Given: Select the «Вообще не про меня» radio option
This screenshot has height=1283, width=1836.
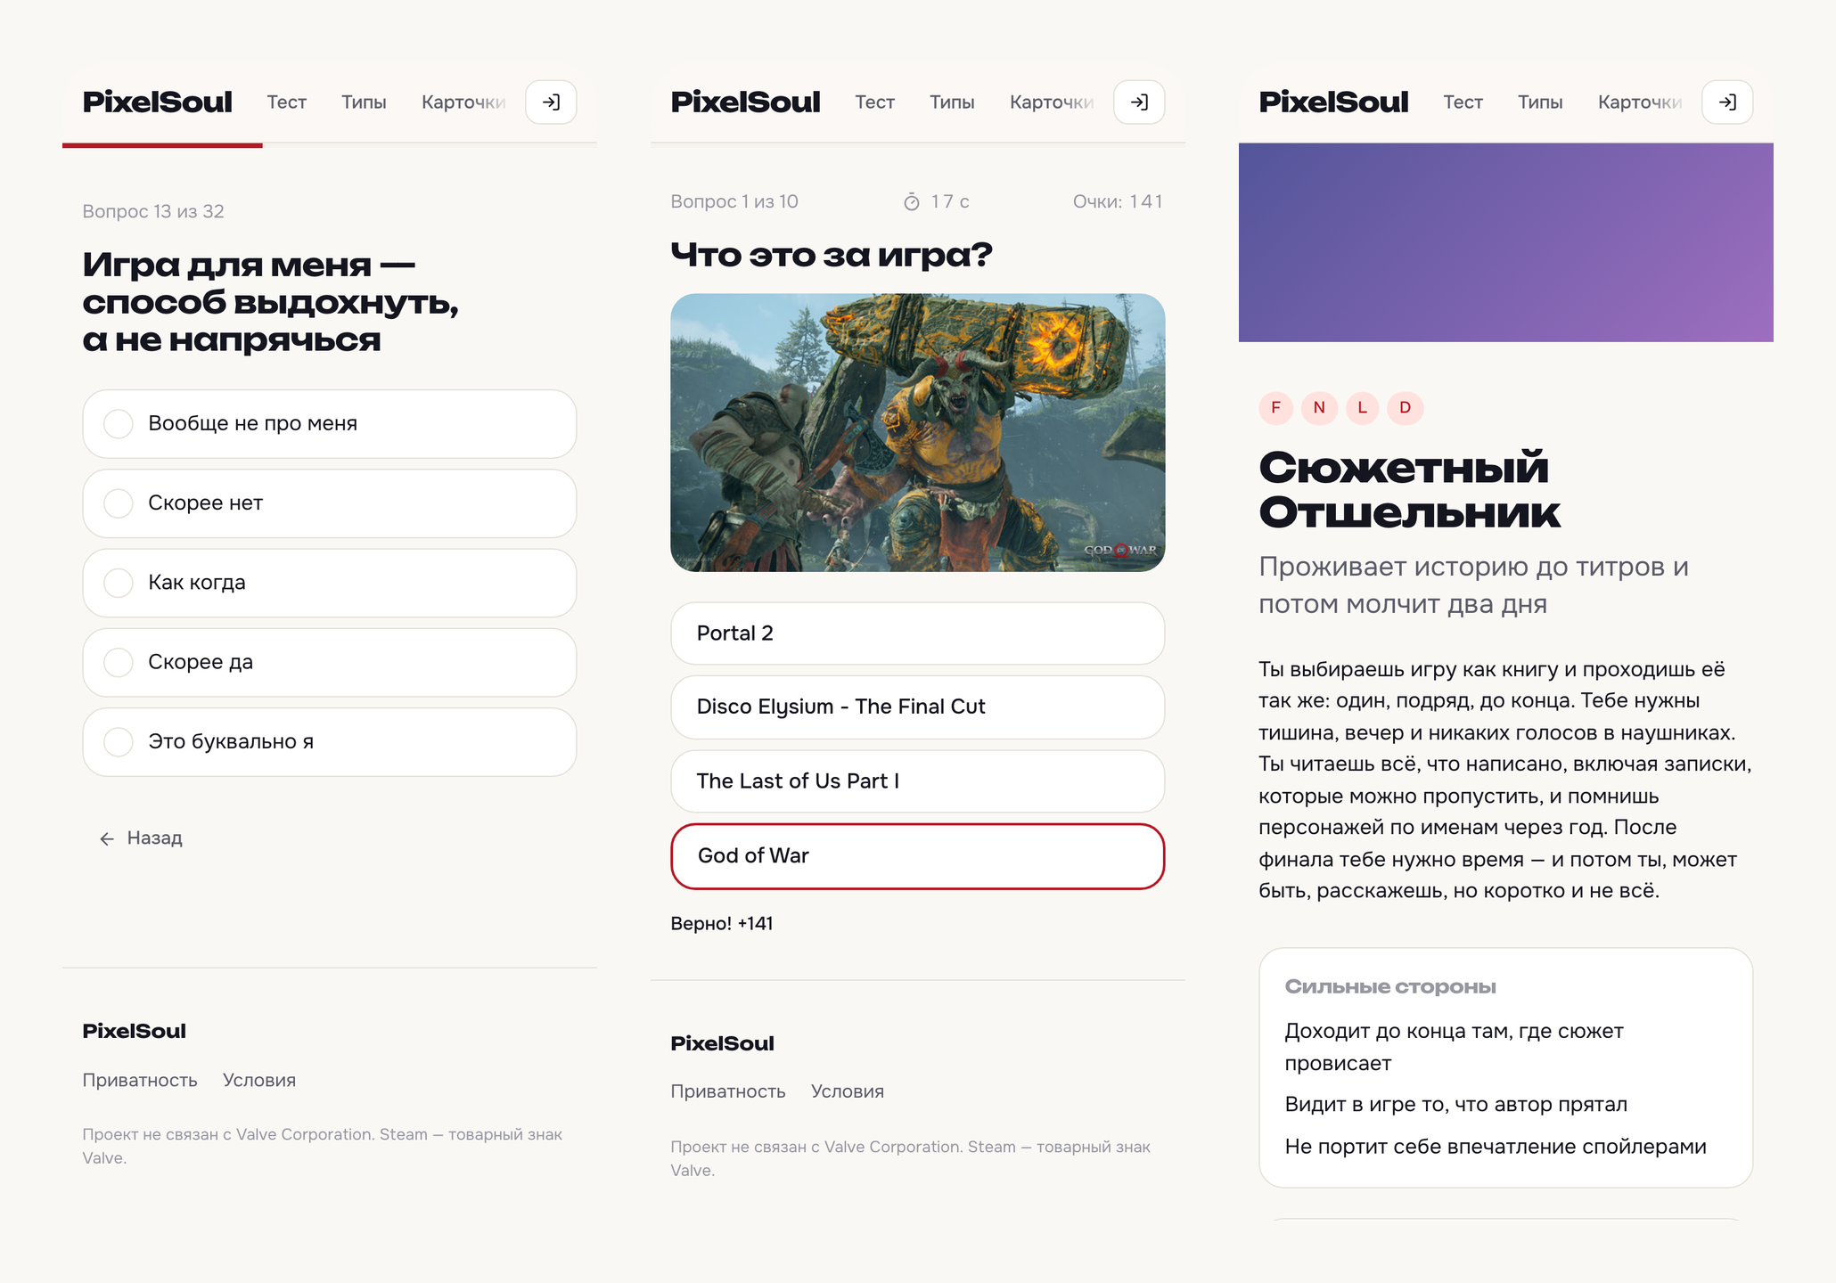Looking at the screenshot, I should pyautogui.click(x=330, y=424).
